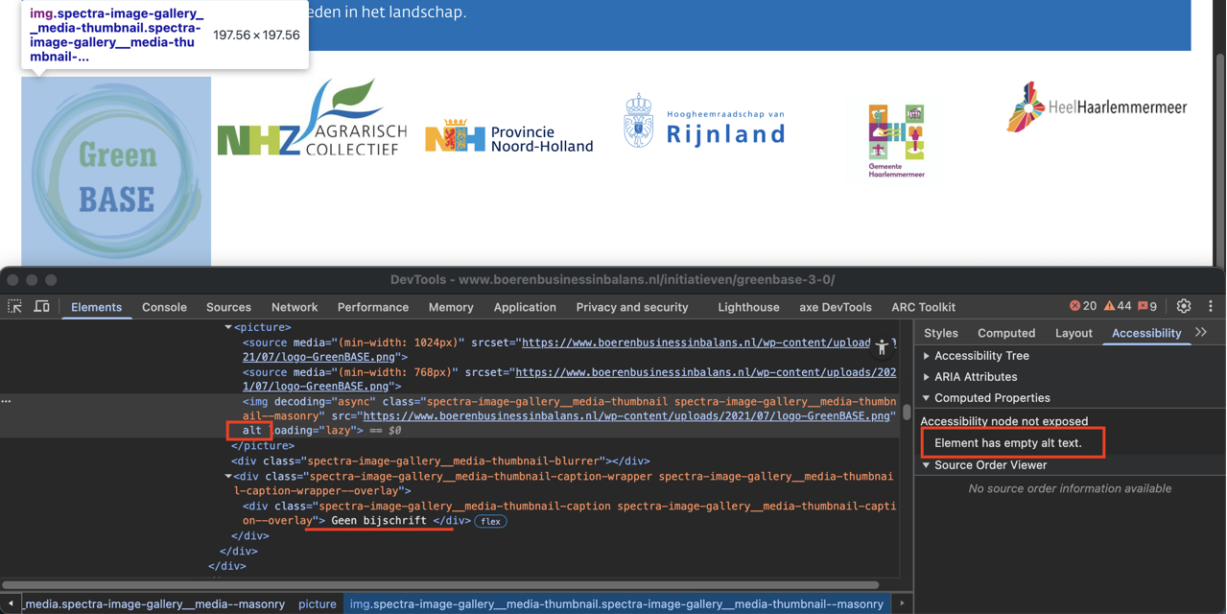This screenshot has height=614, width=1227.
Task: Click the flex badge on caption div
Action: [491, 521]
